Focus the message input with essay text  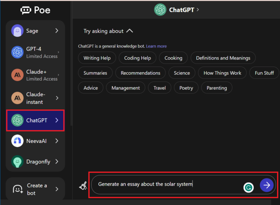tap(183, 185)
